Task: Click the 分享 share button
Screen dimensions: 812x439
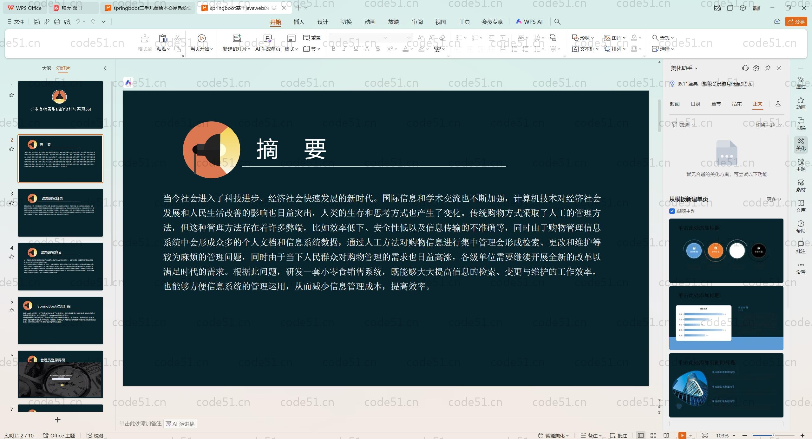Action: 796,22
